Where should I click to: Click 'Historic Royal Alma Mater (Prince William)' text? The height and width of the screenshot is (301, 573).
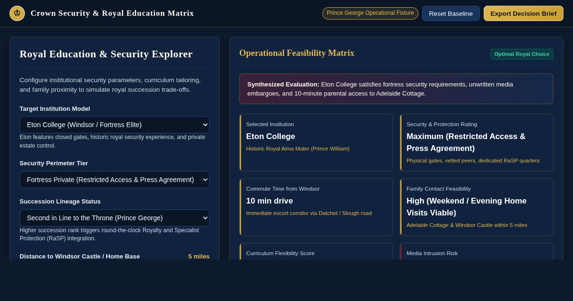point(297,149)
